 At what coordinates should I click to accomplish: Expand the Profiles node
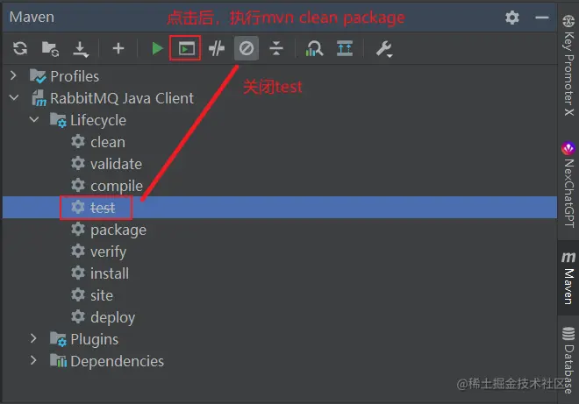(x=14, y=75)
